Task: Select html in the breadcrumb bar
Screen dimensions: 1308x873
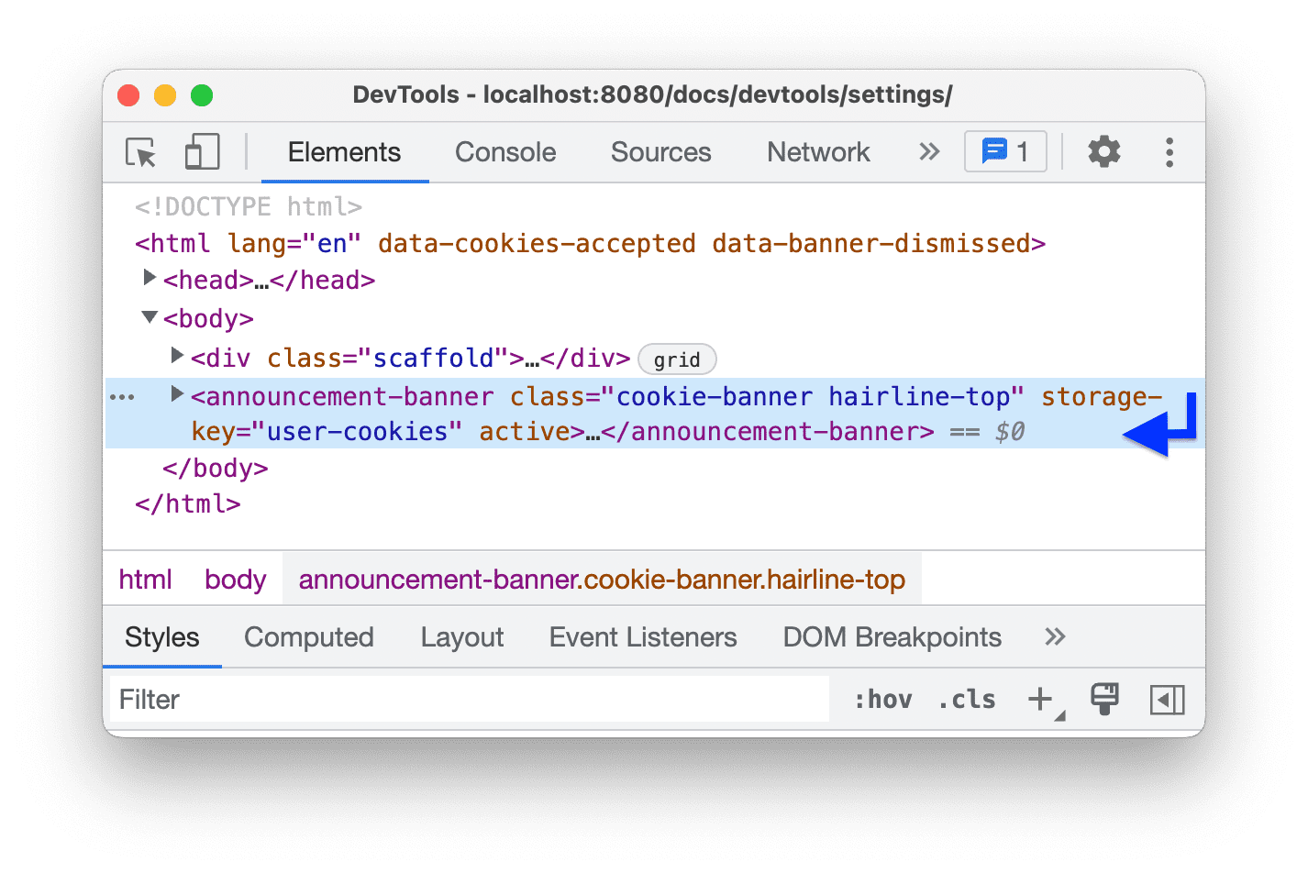Action: tap(145, 580)
